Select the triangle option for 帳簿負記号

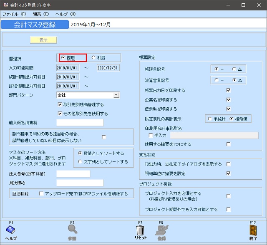coord(234,69)
